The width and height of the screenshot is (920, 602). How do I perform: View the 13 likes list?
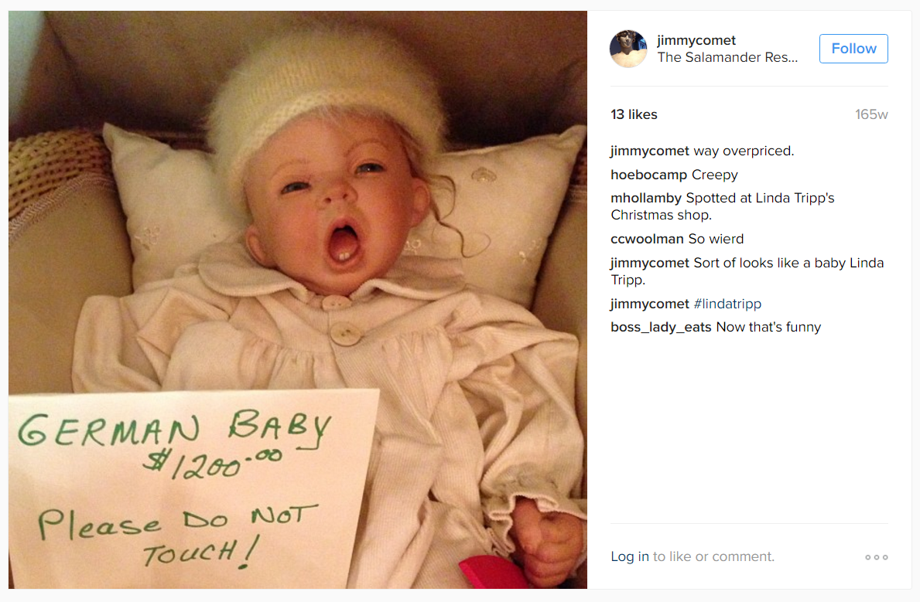coord(634,115)
